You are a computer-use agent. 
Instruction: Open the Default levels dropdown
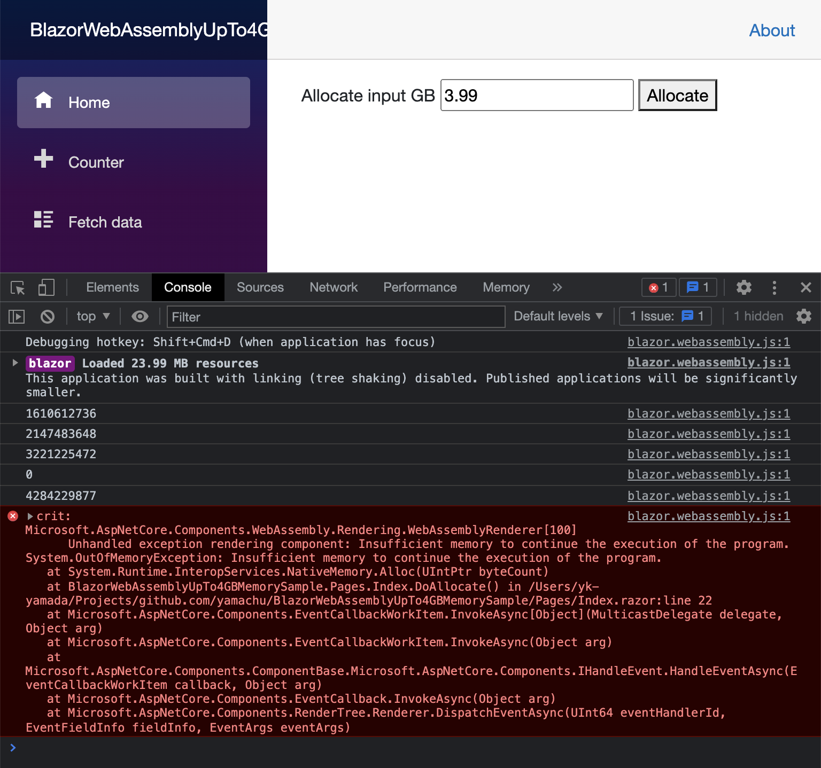[x=558, y=316]
